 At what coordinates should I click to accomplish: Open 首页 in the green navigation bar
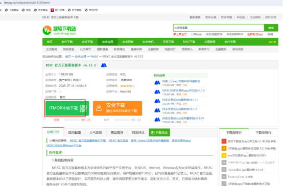tap(50, 42)
